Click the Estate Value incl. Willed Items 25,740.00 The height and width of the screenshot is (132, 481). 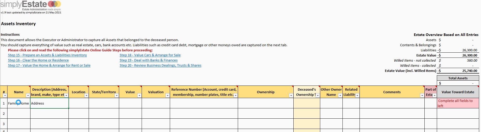pos(470,71)
